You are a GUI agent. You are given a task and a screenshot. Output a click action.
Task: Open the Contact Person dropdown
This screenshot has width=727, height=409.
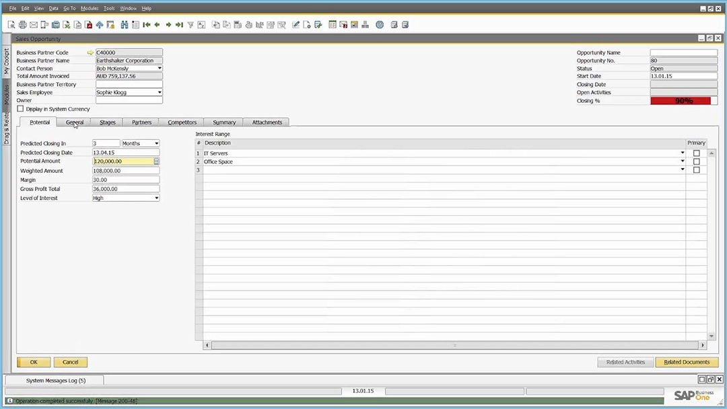160,69
